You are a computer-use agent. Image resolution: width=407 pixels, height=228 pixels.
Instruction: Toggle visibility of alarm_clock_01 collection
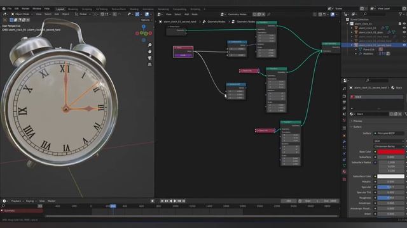(x=404, y=23)
